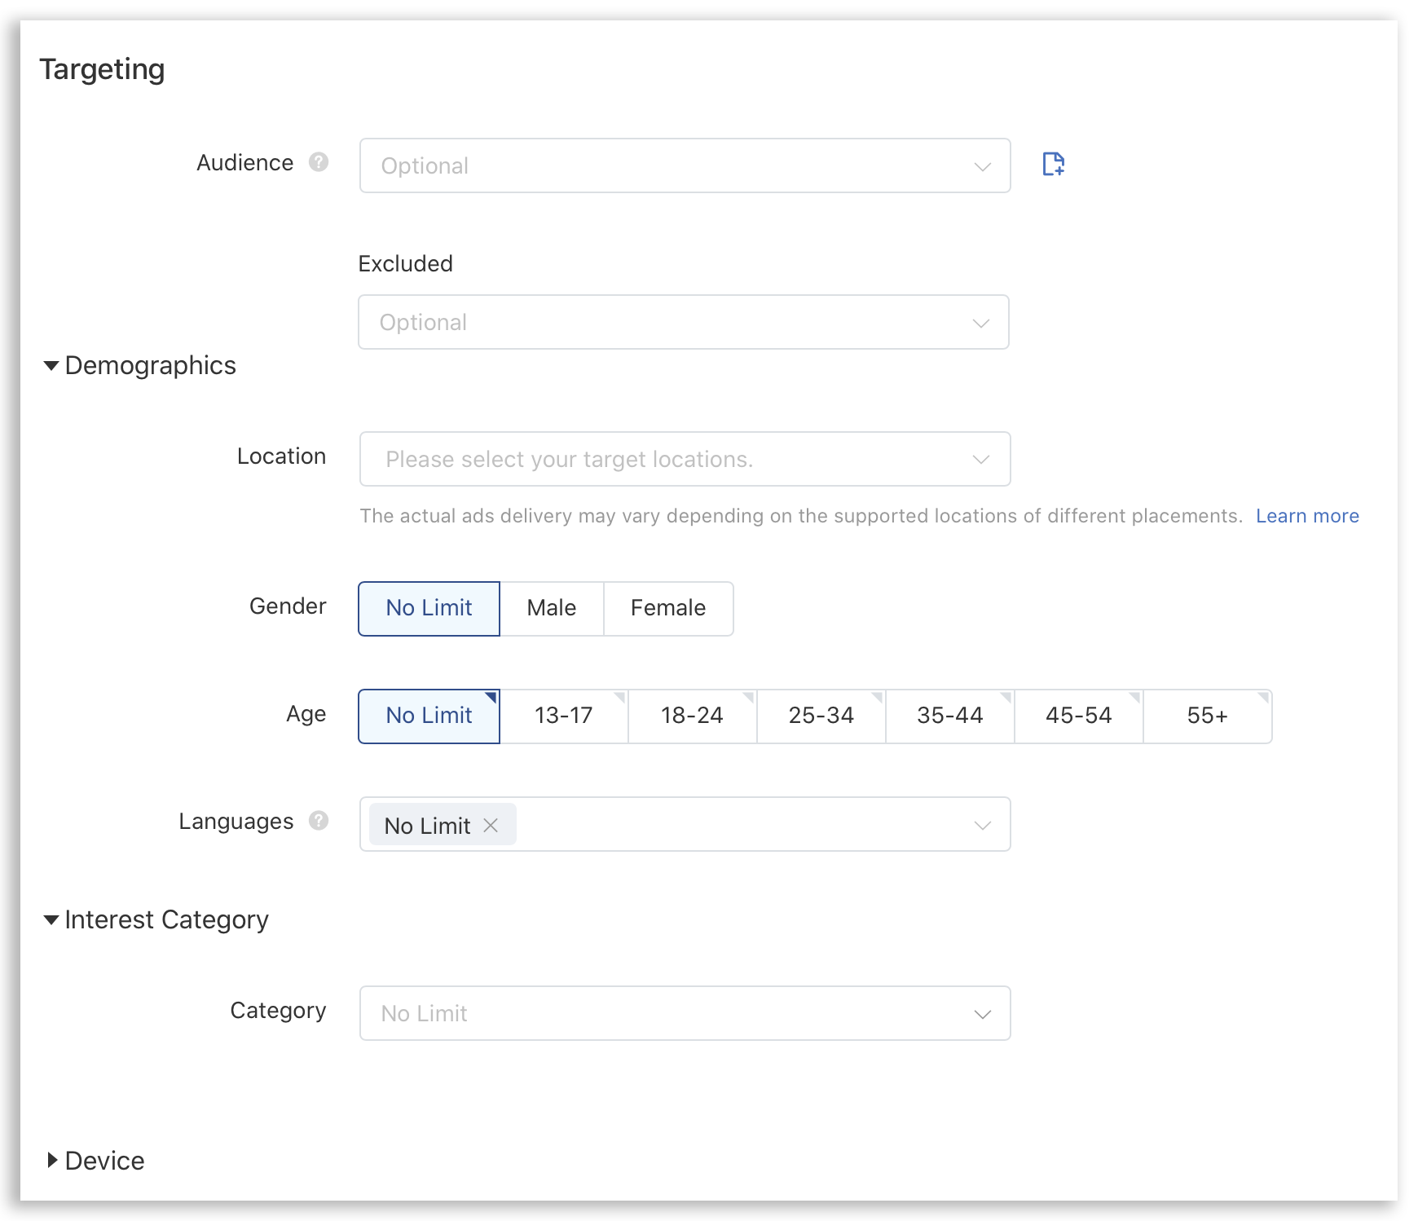
Task: Click the Gender label
Action: [288, 606]
